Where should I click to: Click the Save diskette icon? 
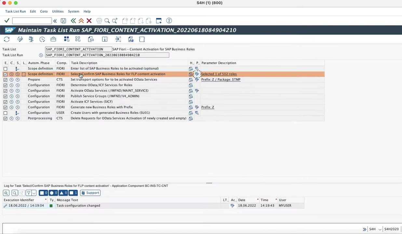pos(63,21)
